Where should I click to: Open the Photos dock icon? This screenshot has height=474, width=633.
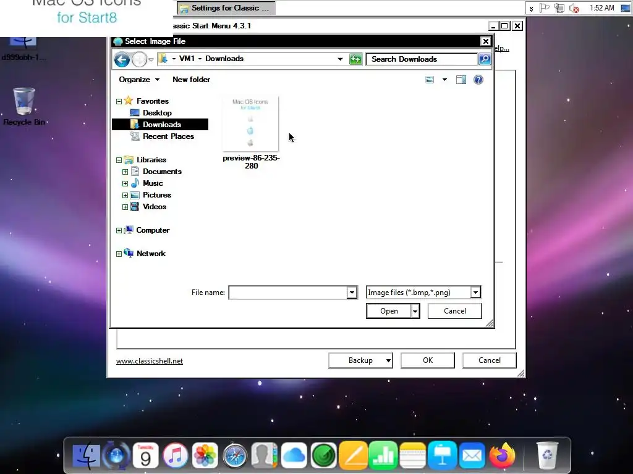point(205,456)
